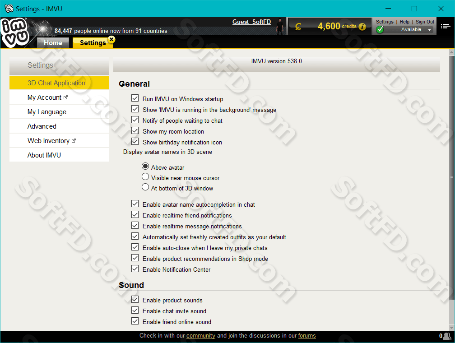Select the Settings tab
This screenshot has width=455, height=343.
(x=93, y=43)
